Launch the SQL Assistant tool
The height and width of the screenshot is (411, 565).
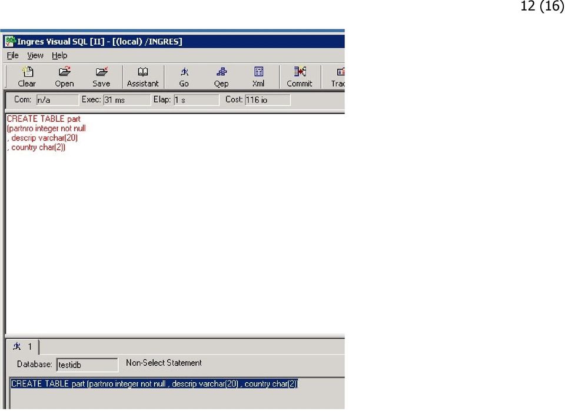tap(142, 76)
